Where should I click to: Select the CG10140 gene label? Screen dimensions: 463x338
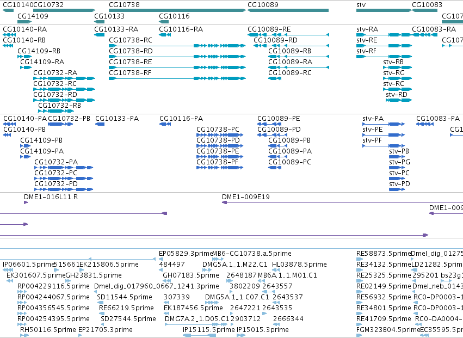(x=18, y=5)
